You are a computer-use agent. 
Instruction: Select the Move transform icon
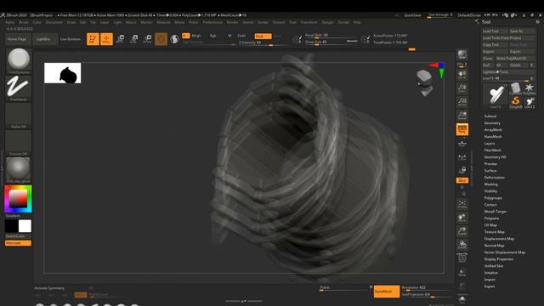click(120, 39)
